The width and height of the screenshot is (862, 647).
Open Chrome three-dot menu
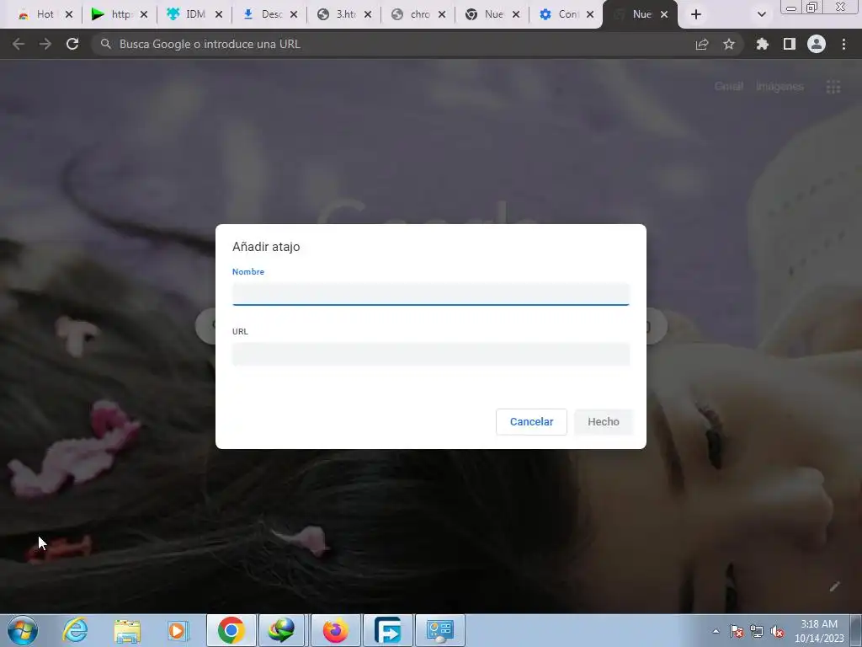coord(843,44)
